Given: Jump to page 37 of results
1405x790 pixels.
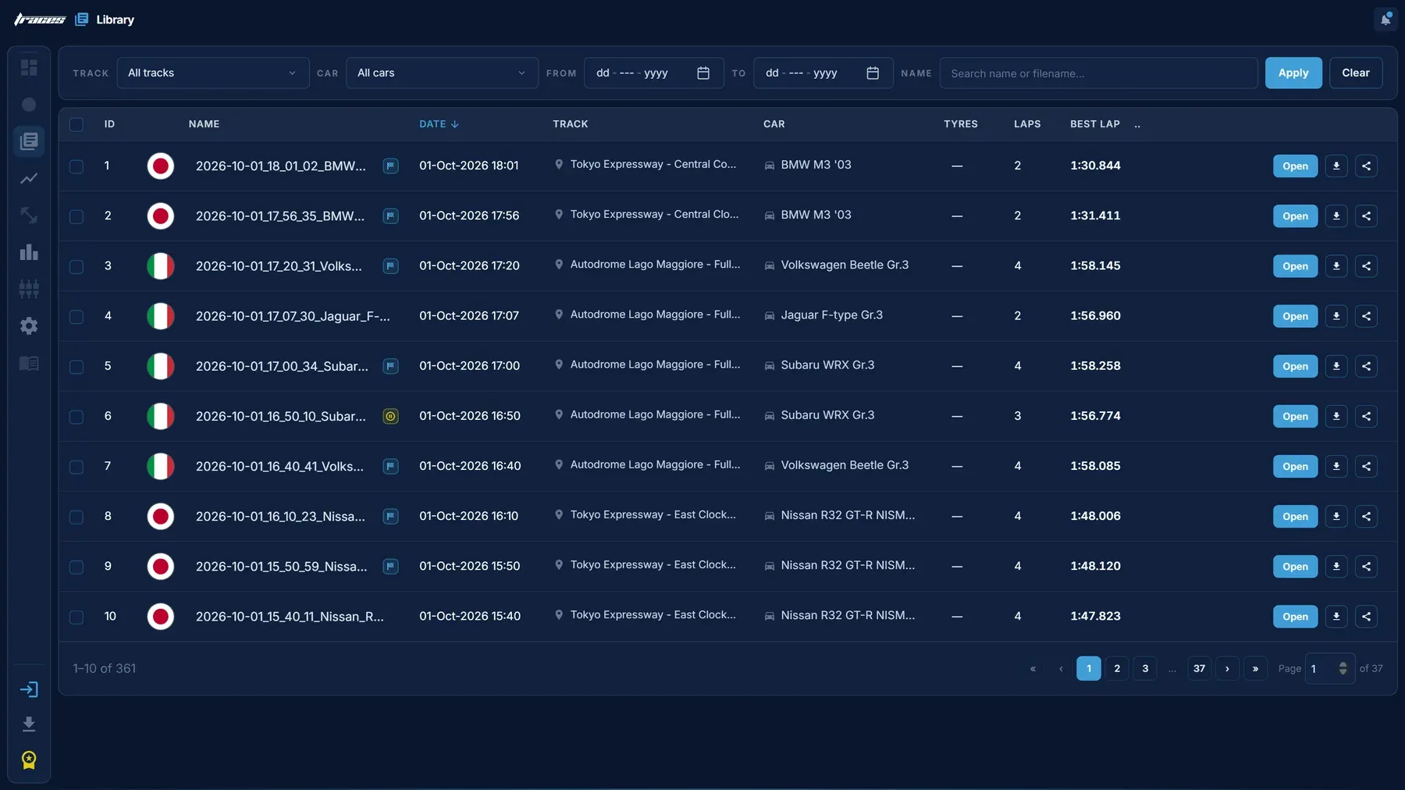Looking at the screenshot, I should click(1200, 669).
